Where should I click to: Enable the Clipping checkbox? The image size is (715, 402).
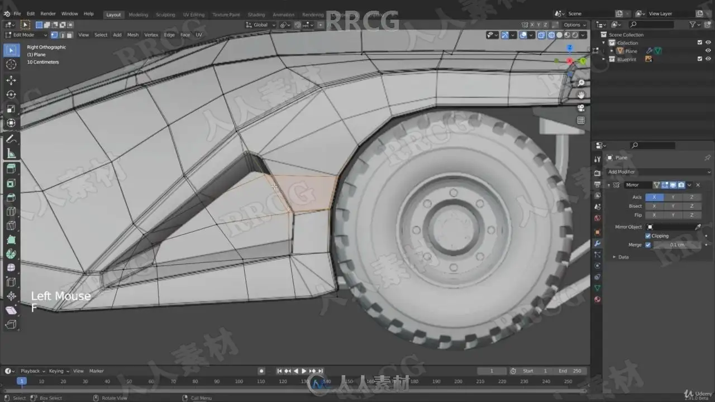(x=648, y=236)
